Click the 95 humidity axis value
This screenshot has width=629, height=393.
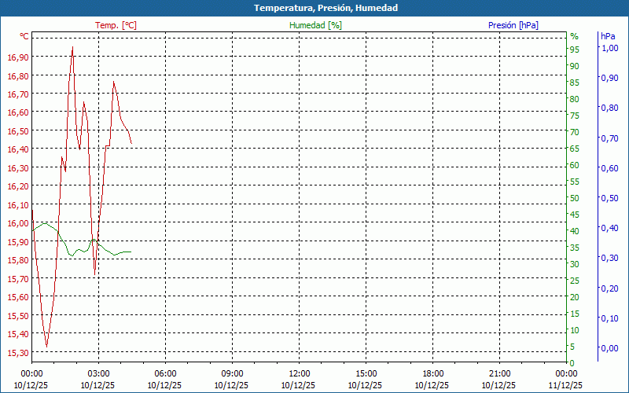[x=575, y=50]
